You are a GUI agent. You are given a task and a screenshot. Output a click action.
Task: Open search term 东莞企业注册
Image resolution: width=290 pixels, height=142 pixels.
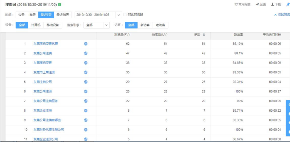point(42,111)
